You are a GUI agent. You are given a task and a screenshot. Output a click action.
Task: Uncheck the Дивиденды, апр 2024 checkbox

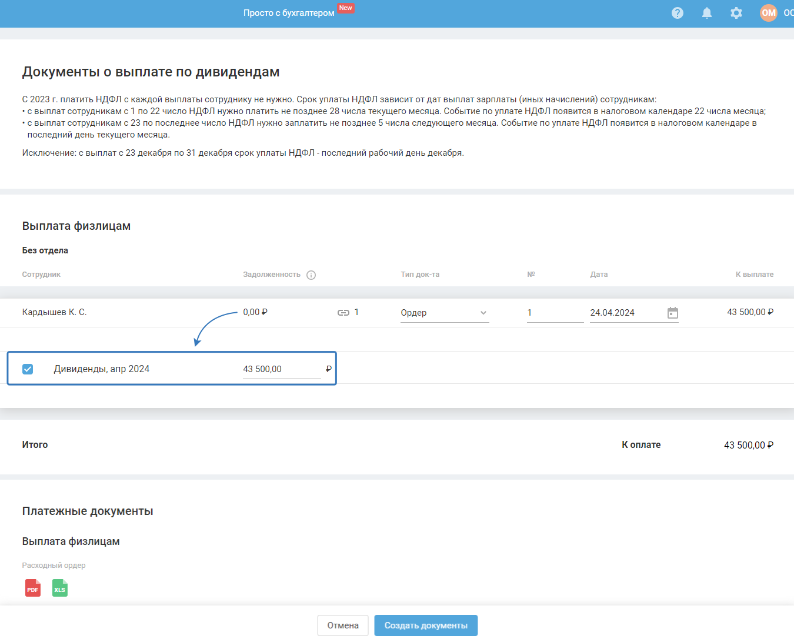pyautogui.click(x=28, y=369)
